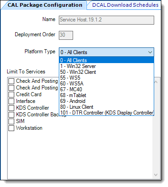The image size is (168, 187).
Task: Enable the Credit Card service checkbox
Action: [x=11, y=94]
